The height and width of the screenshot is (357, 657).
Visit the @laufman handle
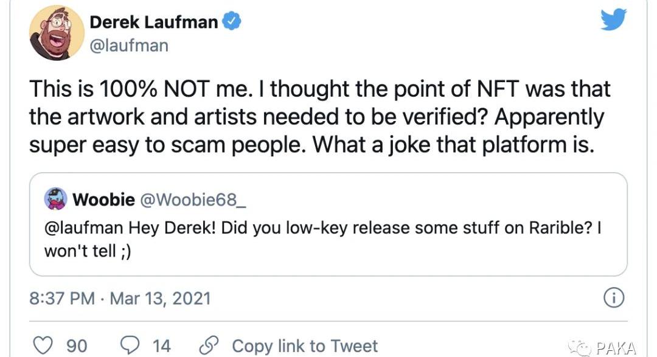[x=129, y=45]
